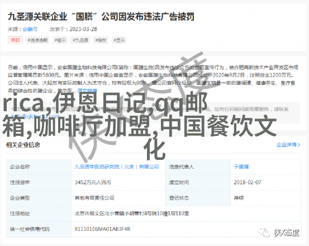The image size is (309, 246).
Task: Click the 企业类型 label cell
Action: click(x=39, y=198)
